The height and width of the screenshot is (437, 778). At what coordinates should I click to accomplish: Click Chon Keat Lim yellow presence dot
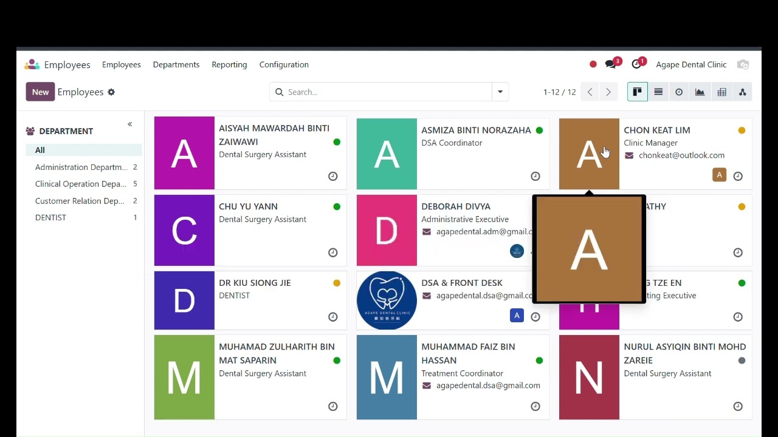point(742,130)
